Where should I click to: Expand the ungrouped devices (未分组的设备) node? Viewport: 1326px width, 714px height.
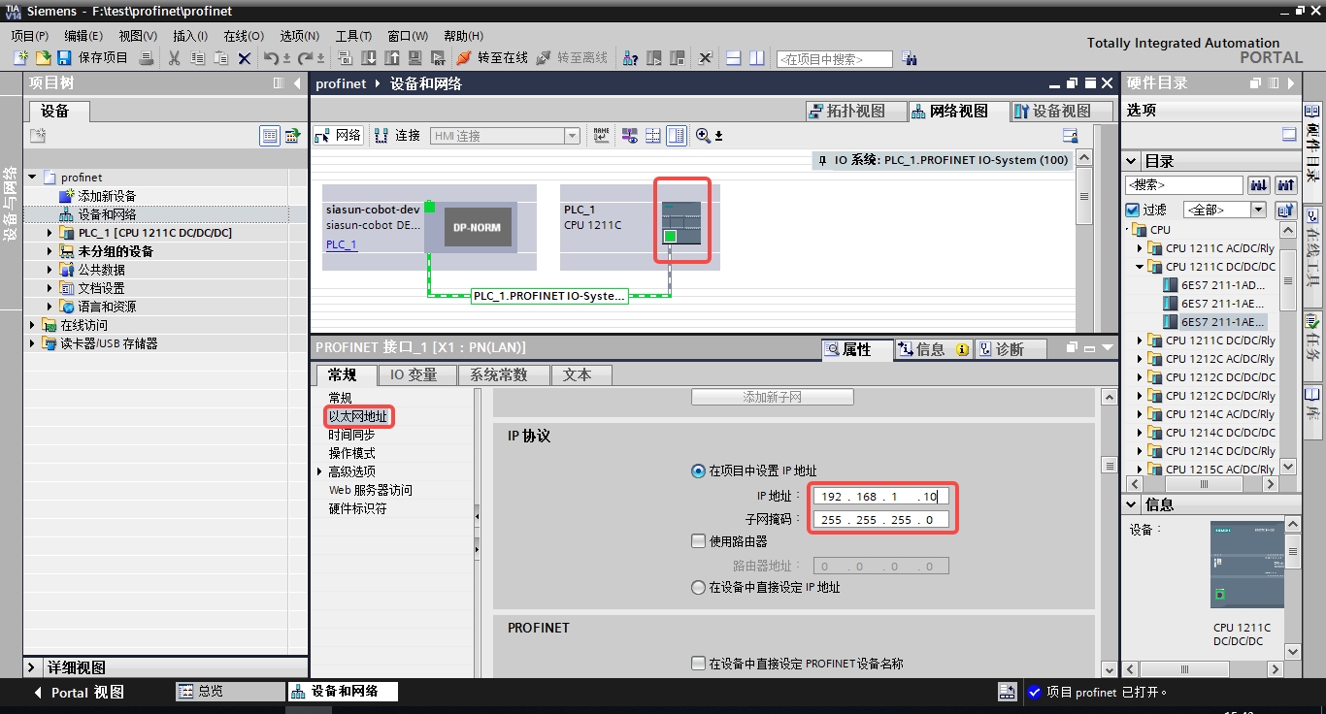tap(50, 251)
